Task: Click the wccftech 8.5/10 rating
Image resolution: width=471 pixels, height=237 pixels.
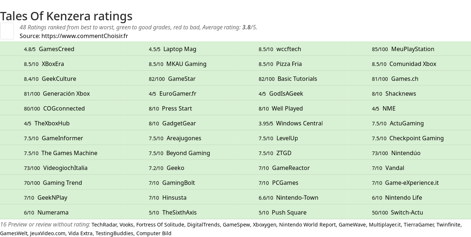Action: pyautogui.click(x=280, y=49)
